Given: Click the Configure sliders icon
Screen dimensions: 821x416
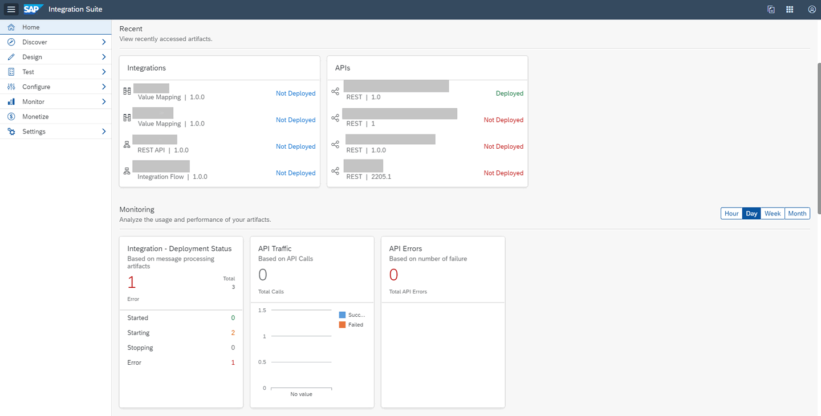Looking at the screenshot, I should pos(11,87).
